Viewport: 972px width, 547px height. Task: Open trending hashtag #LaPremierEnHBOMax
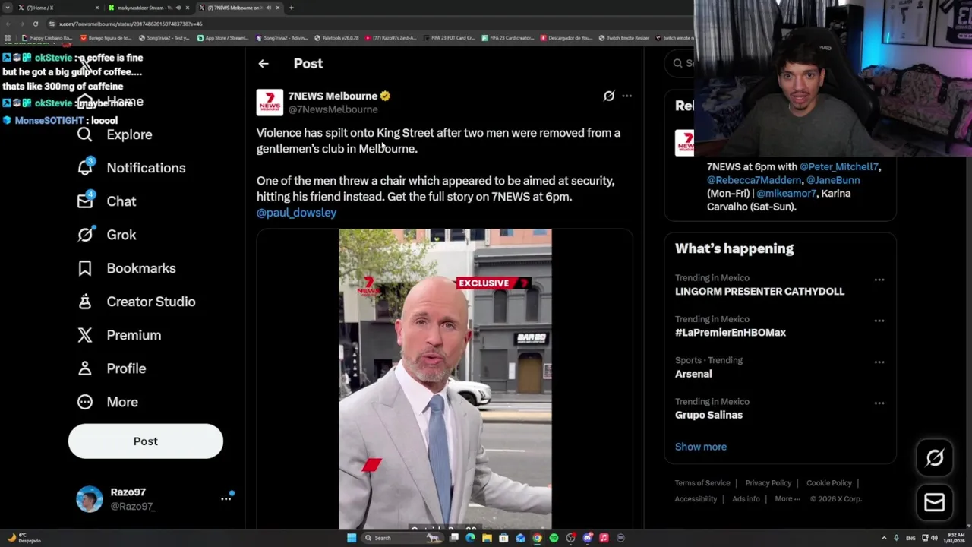tap(731, 333)
